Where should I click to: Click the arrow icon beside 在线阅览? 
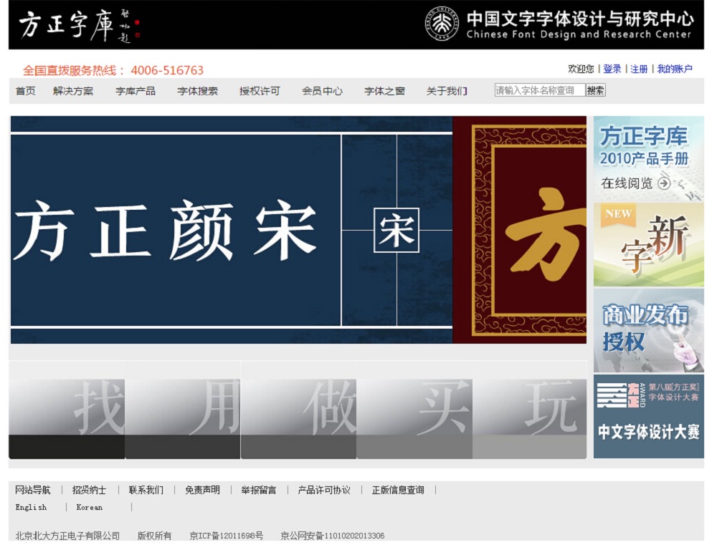[664, 183]
